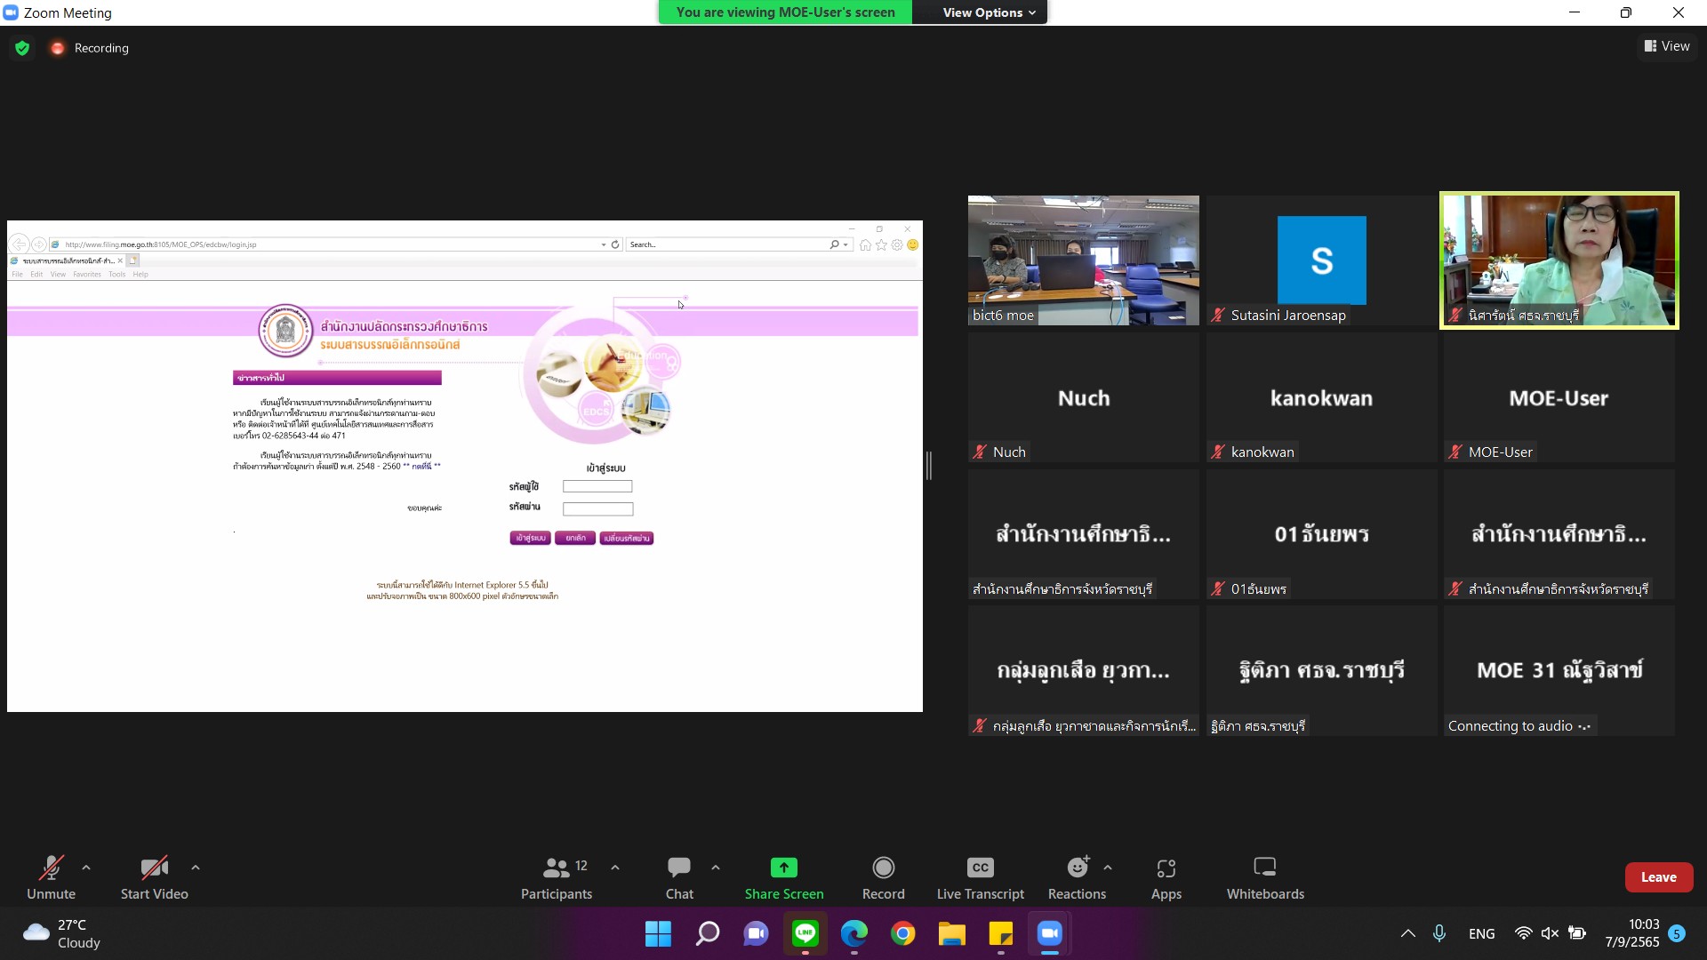Open Favorites menu in shared browser

87,275
